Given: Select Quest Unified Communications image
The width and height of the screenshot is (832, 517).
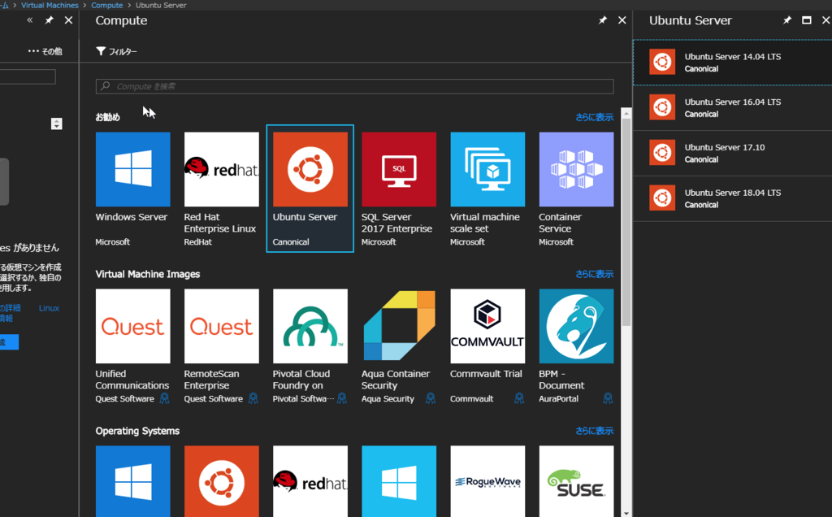Looking at the screenshot, I should pos(132,345).
